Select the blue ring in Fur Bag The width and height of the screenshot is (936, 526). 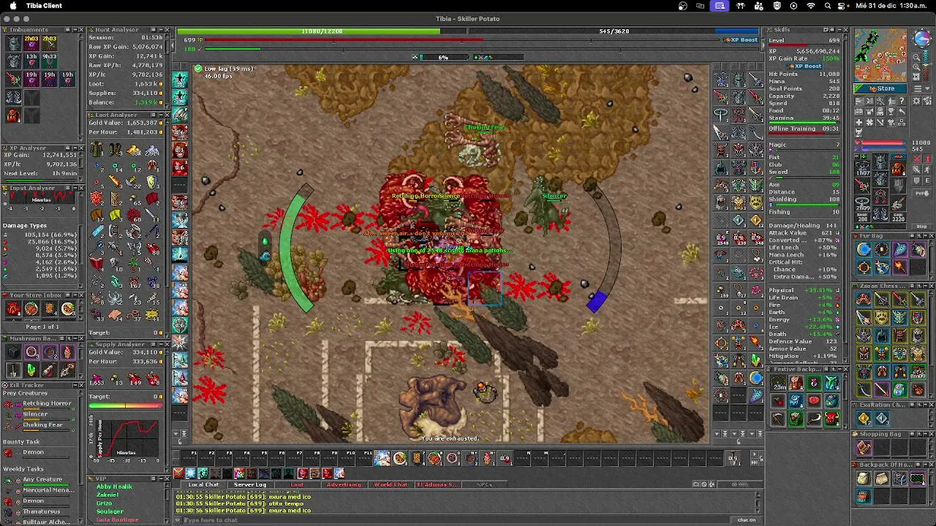(864, 250)
